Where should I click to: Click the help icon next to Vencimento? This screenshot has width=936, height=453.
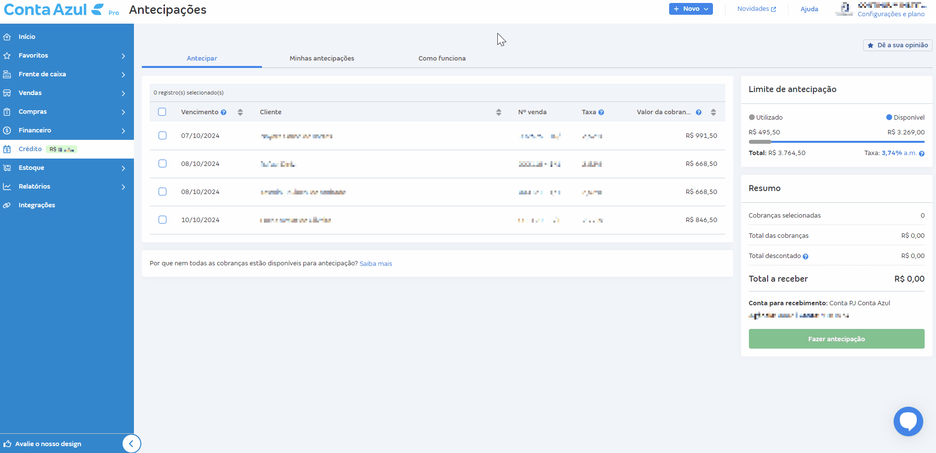224,112
